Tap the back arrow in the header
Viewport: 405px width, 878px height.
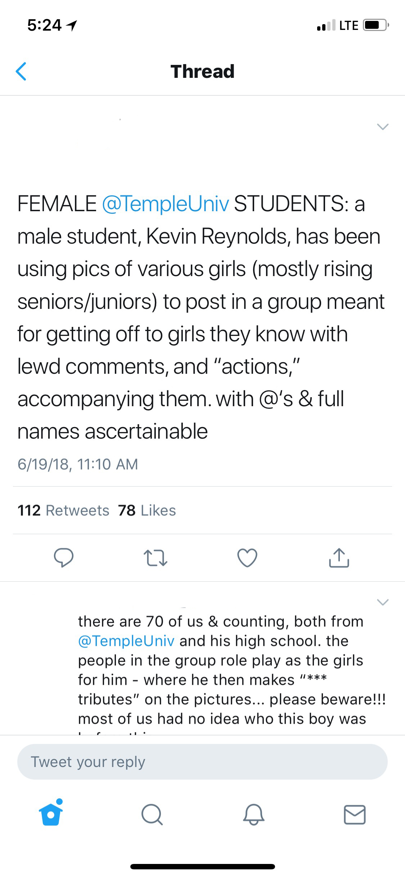(x=21, y=71)
